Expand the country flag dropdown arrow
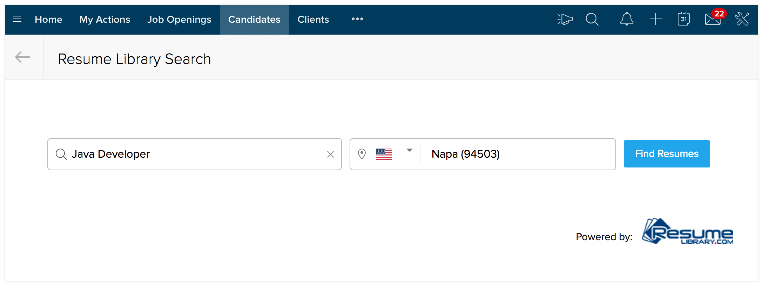This screenshot has height=286, width=763. coord(409,150)
